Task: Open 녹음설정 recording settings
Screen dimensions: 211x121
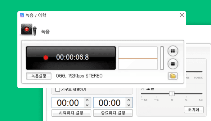Action: [x=38, y=76]
